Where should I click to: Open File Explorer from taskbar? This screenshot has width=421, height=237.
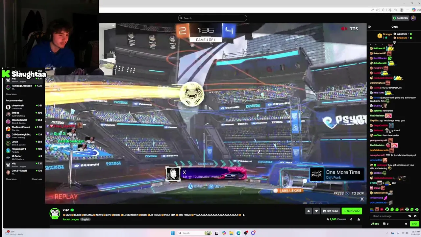point(231,233)
